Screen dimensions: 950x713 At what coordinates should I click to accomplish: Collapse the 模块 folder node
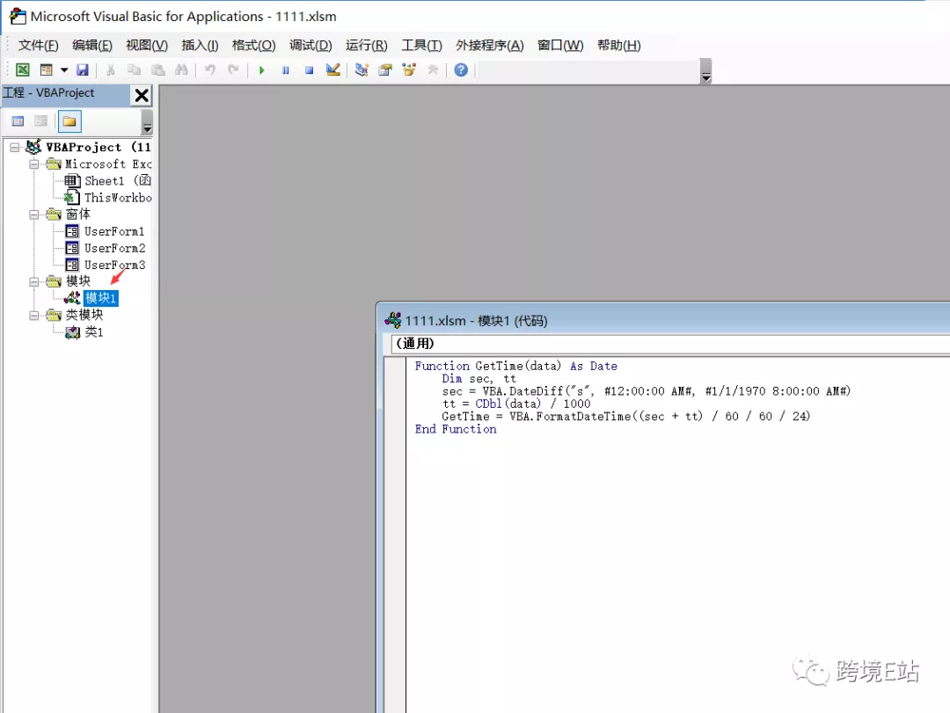pos(34,281)
